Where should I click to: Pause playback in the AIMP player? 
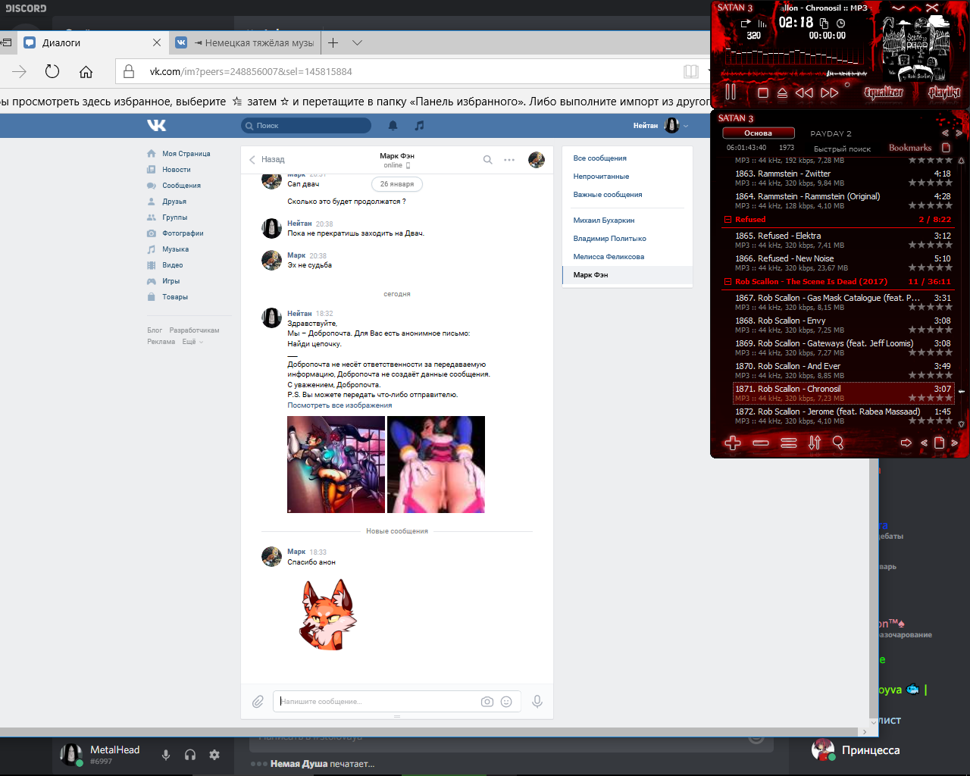point(731,92)
